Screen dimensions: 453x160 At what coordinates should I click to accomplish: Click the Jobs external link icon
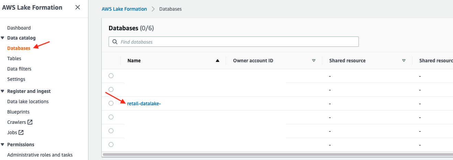[x=21, y=132]
